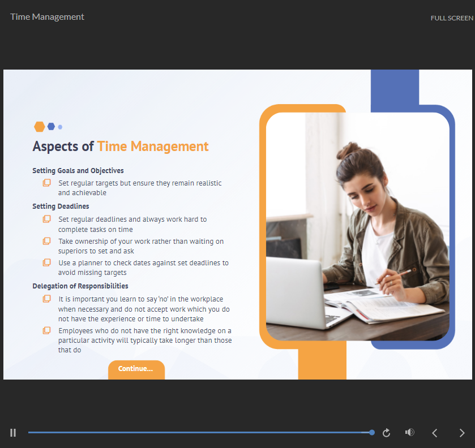Enter FULL SCREEN mode
Image resolution: width=475 pixels, height=448 pixels.
coord(452,18)
